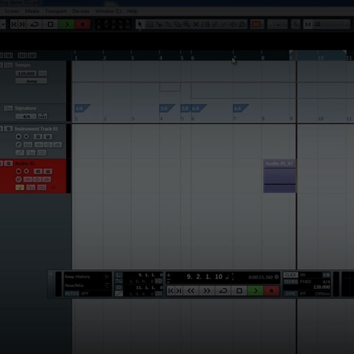This screenshot has width=354, height=354.
Task: Open New/Mix cycle record mode dropdown
Action: [x=87, y=285]
